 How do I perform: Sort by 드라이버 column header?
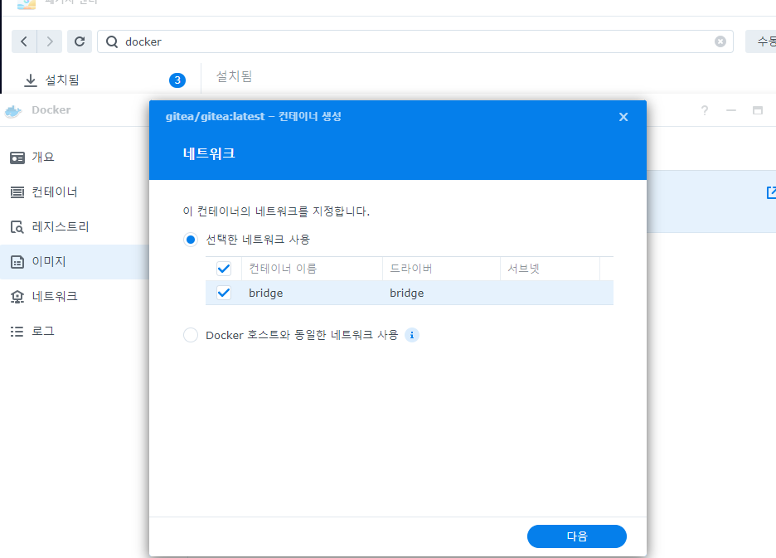click(441, 269)
